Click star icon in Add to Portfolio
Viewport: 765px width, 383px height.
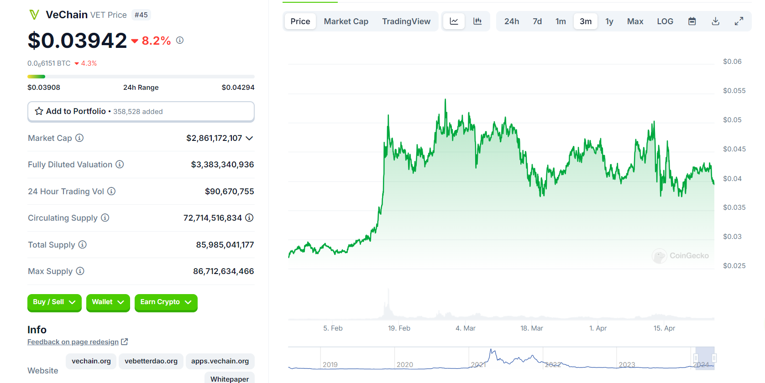point(39,111)
